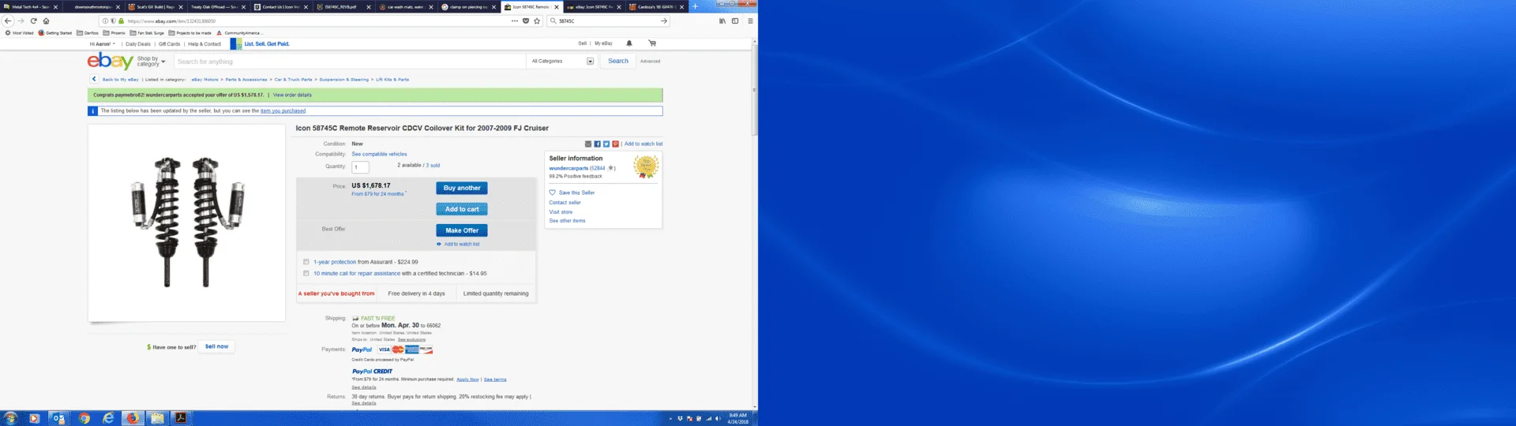Click the coilover product image
This screenshot has width=1516, height=426.
tap(187, 222)
